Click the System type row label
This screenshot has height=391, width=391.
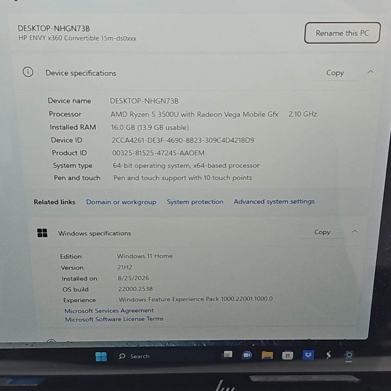[72, 166]
